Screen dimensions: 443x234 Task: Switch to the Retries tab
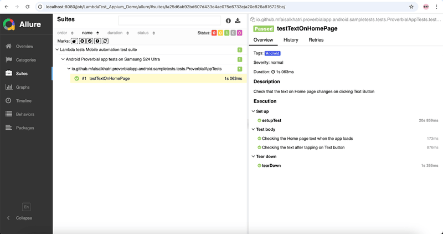pos(316,40)
